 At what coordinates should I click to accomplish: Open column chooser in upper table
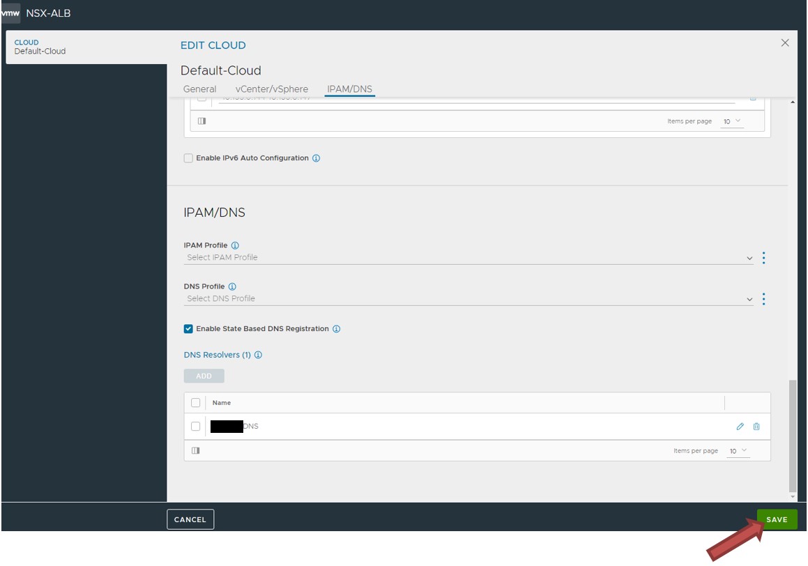[x=202, y=121]
